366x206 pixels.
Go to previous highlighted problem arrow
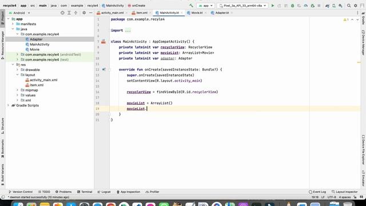[x=352, y=20]
